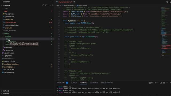Open tsconfig.json file

pos(9,73)
